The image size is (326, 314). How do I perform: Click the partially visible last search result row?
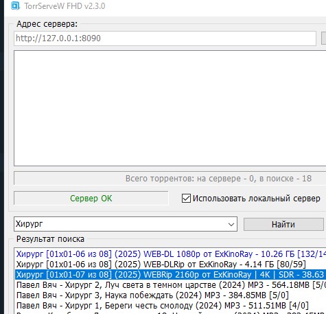(x=171, y=313)
